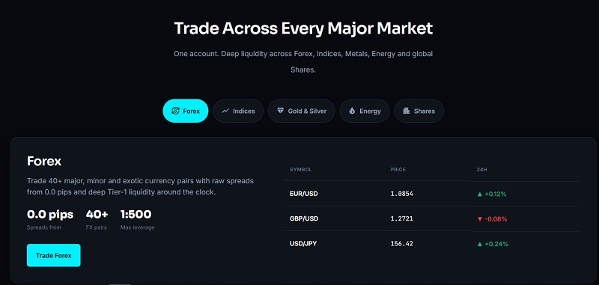599x285 pixels.
Task: Select the USD/JPY symbol row
Action: click(x=431, y=243)
